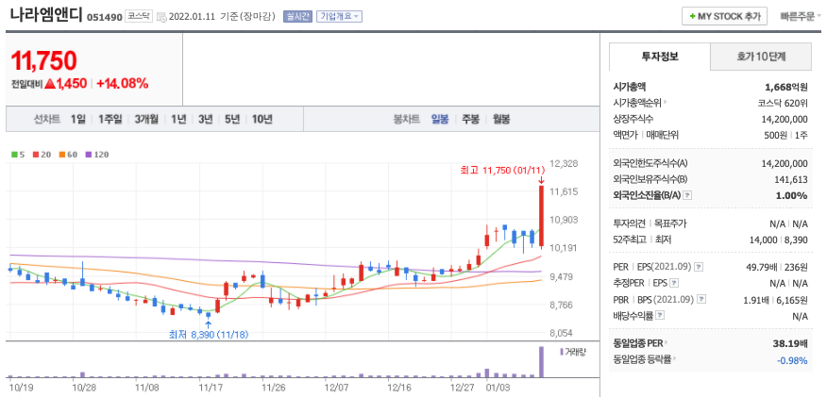
Task: Select the 주봉 weekly candle chart
Action: tap(470, 119)
